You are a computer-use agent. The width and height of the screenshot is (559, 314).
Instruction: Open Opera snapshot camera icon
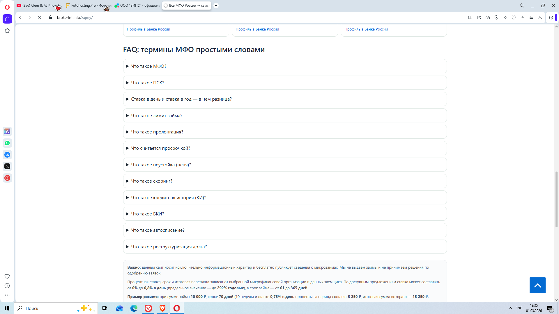(488, 17)
